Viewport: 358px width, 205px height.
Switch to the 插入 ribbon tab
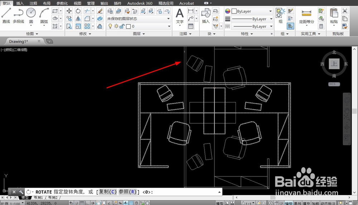(20, 3)
